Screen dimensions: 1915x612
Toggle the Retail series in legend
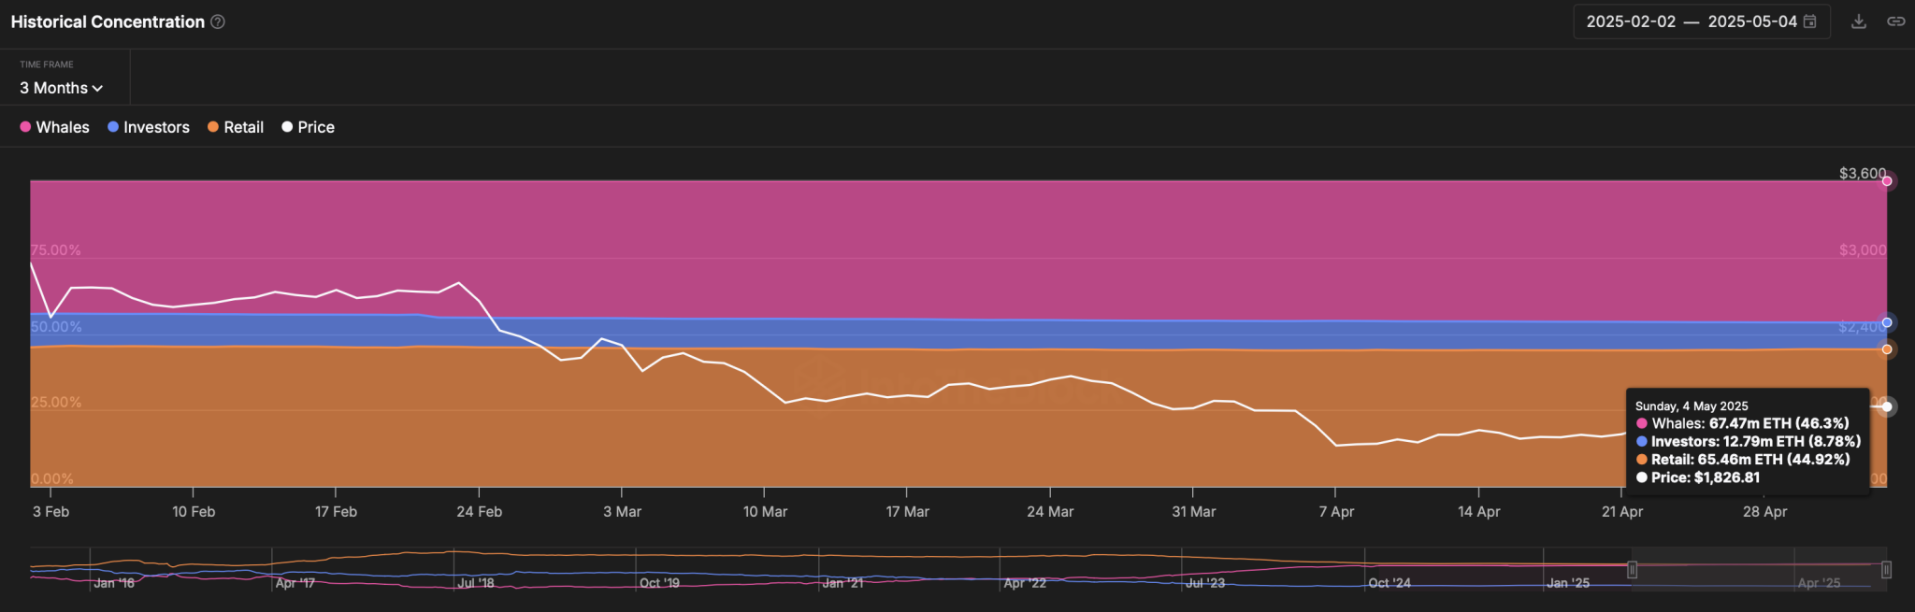pyautogui.click(x=236, y=127)
